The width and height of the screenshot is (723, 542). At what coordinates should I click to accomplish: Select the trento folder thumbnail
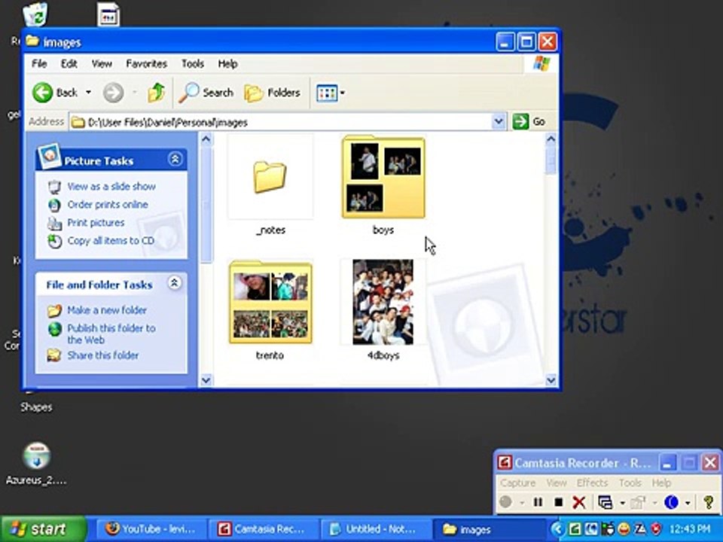pyautogui.click(x=270, y=302)
